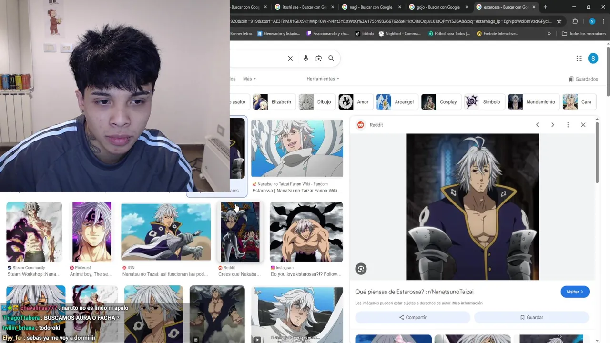This screenshot has height=343, width=610.
Task: Filter images by the 'Mandamiento' chip
Action: [533, 102]
